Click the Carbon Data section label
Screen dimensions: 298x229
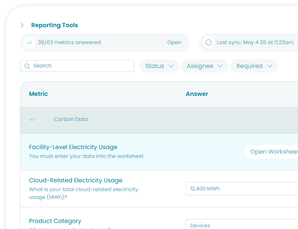click(x=71, y=119)
